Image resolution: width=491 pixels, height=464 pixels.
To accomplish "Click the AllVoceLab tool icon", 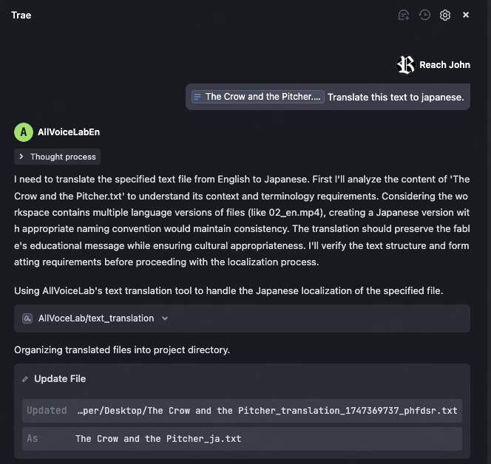I will pyautogui.click(x=27, y=318).
